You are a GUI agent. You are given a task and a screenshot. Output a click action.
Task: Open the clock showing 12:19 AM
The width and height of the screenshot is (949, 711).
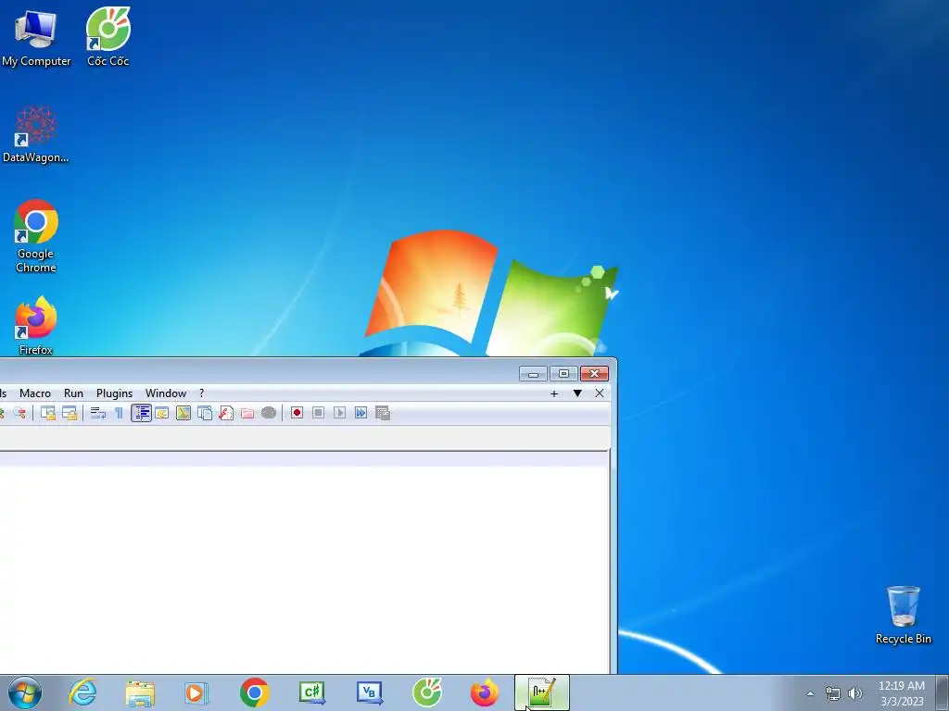tap(901, 693)
